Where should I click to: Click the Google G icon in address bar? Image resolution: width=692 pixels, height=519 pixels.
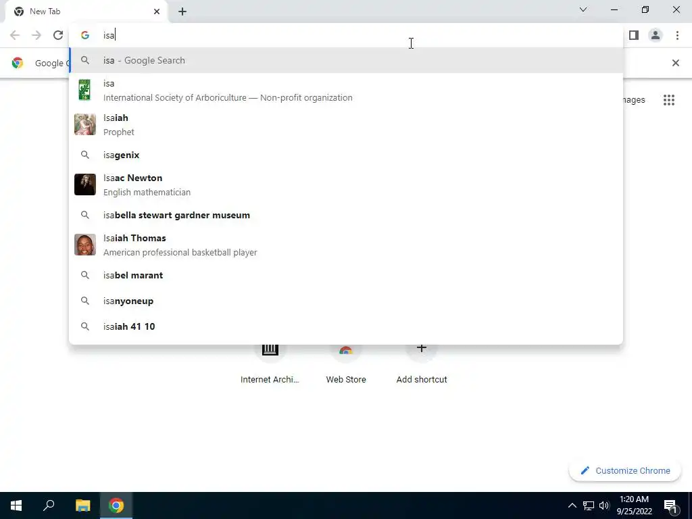pyautogui.click(x=85, y=35)
